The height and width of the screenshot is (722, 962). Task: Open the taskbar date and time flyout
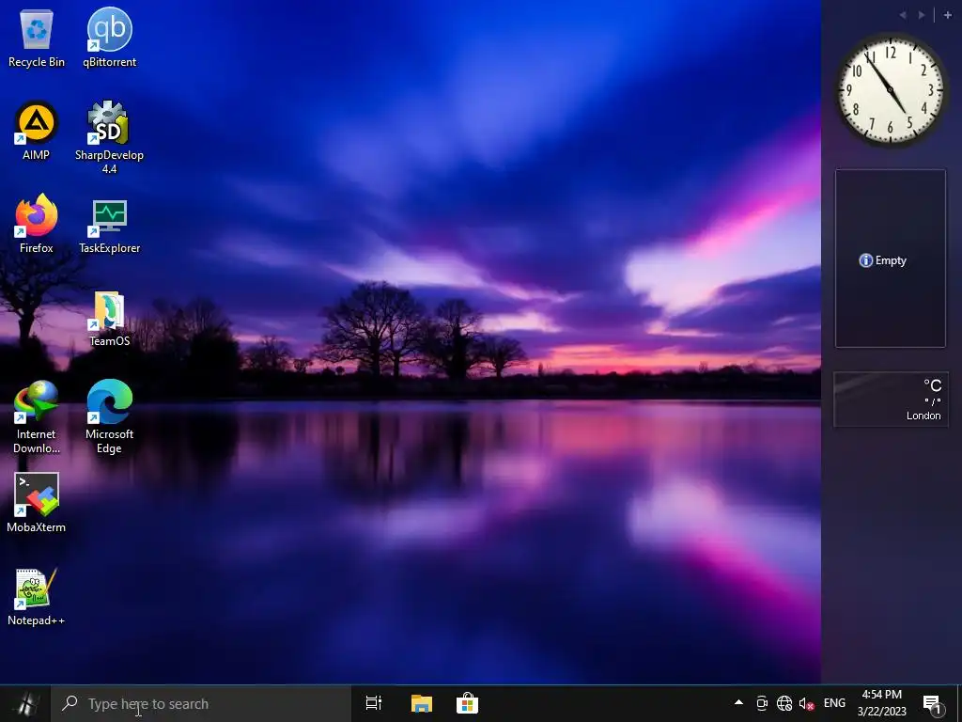pyautogui.click(x=881, y=703)
